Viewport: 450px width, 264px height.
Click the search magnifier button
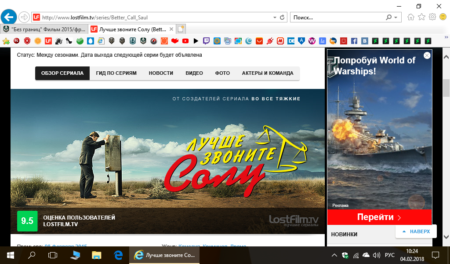pyautogui.click(x=389, y=18)
